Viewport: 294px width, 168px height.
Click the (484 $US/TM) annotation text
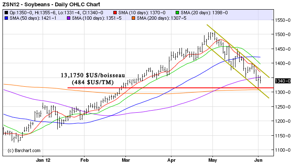pos(92,83)
